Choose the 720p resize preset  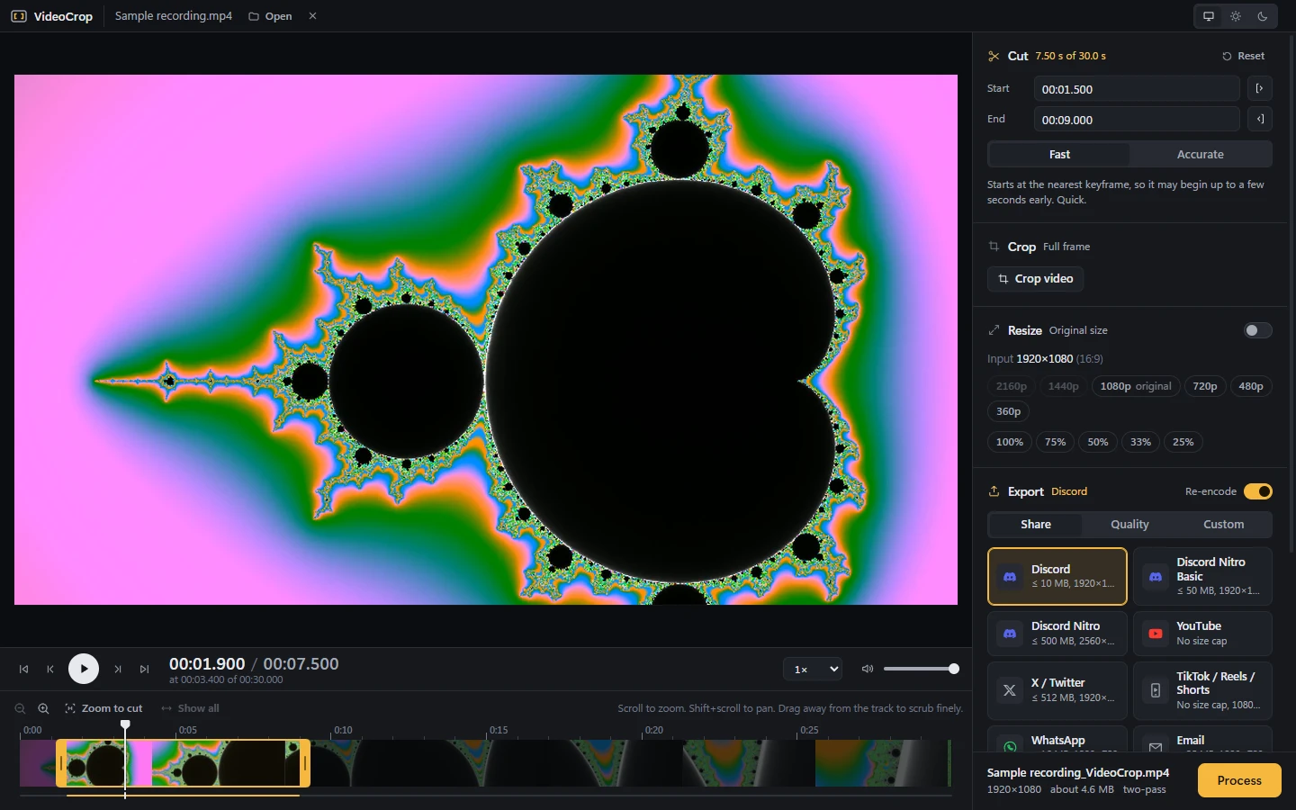tap(1204, 386)
